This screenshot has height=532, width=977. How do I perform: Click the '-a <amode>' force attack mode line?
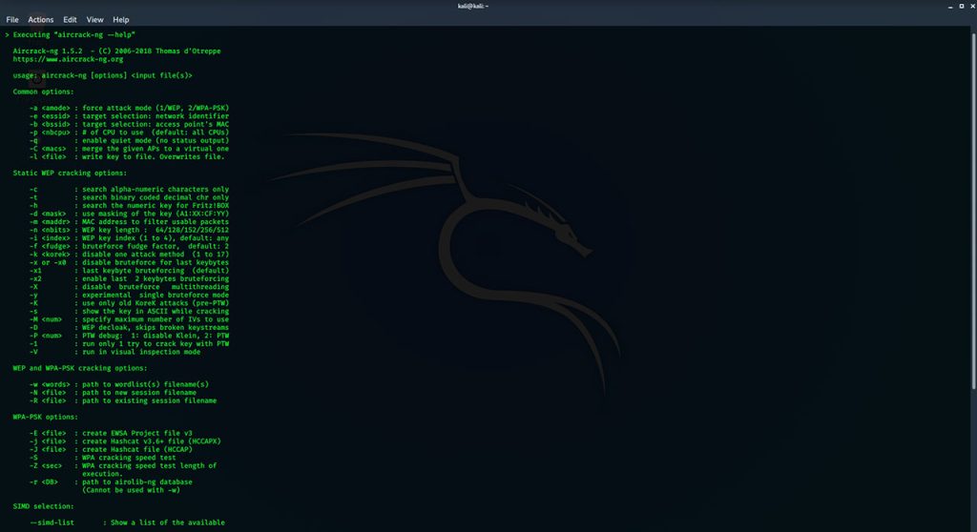click(x=129, y=108)
